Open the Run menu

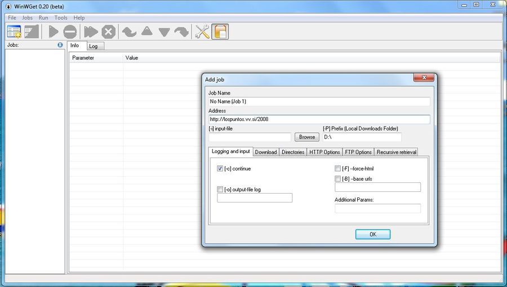coord(43,18)
